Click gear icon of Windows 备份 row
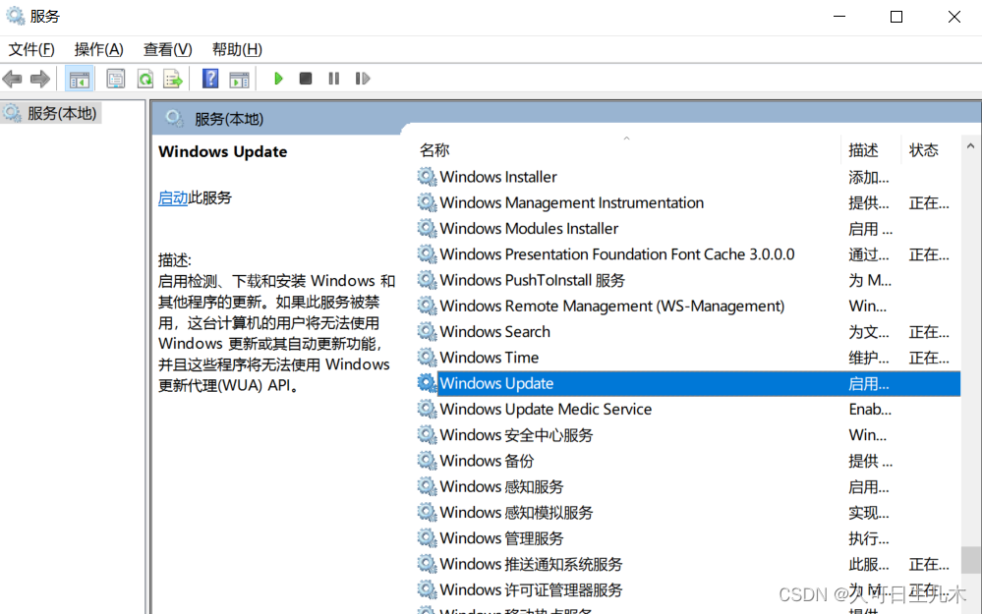The width and height of the screenshot is (982, 614). pyautogui.click(x=428, y=461)
